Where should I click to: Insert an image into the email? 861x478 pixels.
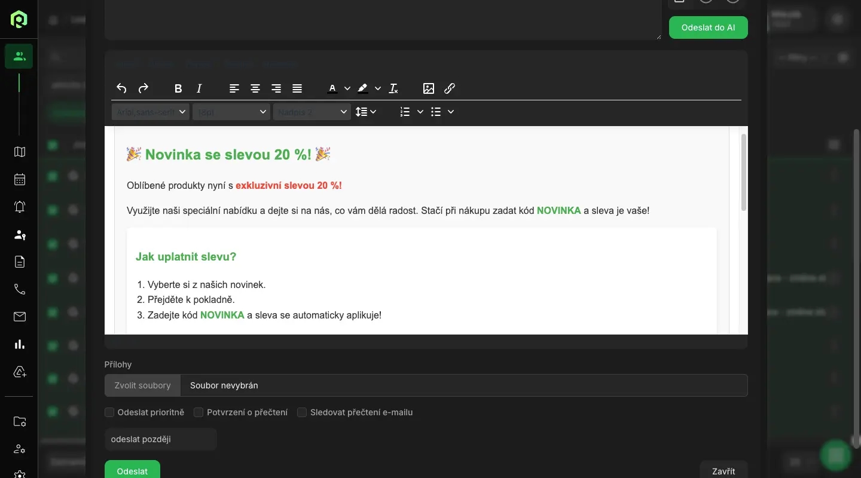pos(429,88)
